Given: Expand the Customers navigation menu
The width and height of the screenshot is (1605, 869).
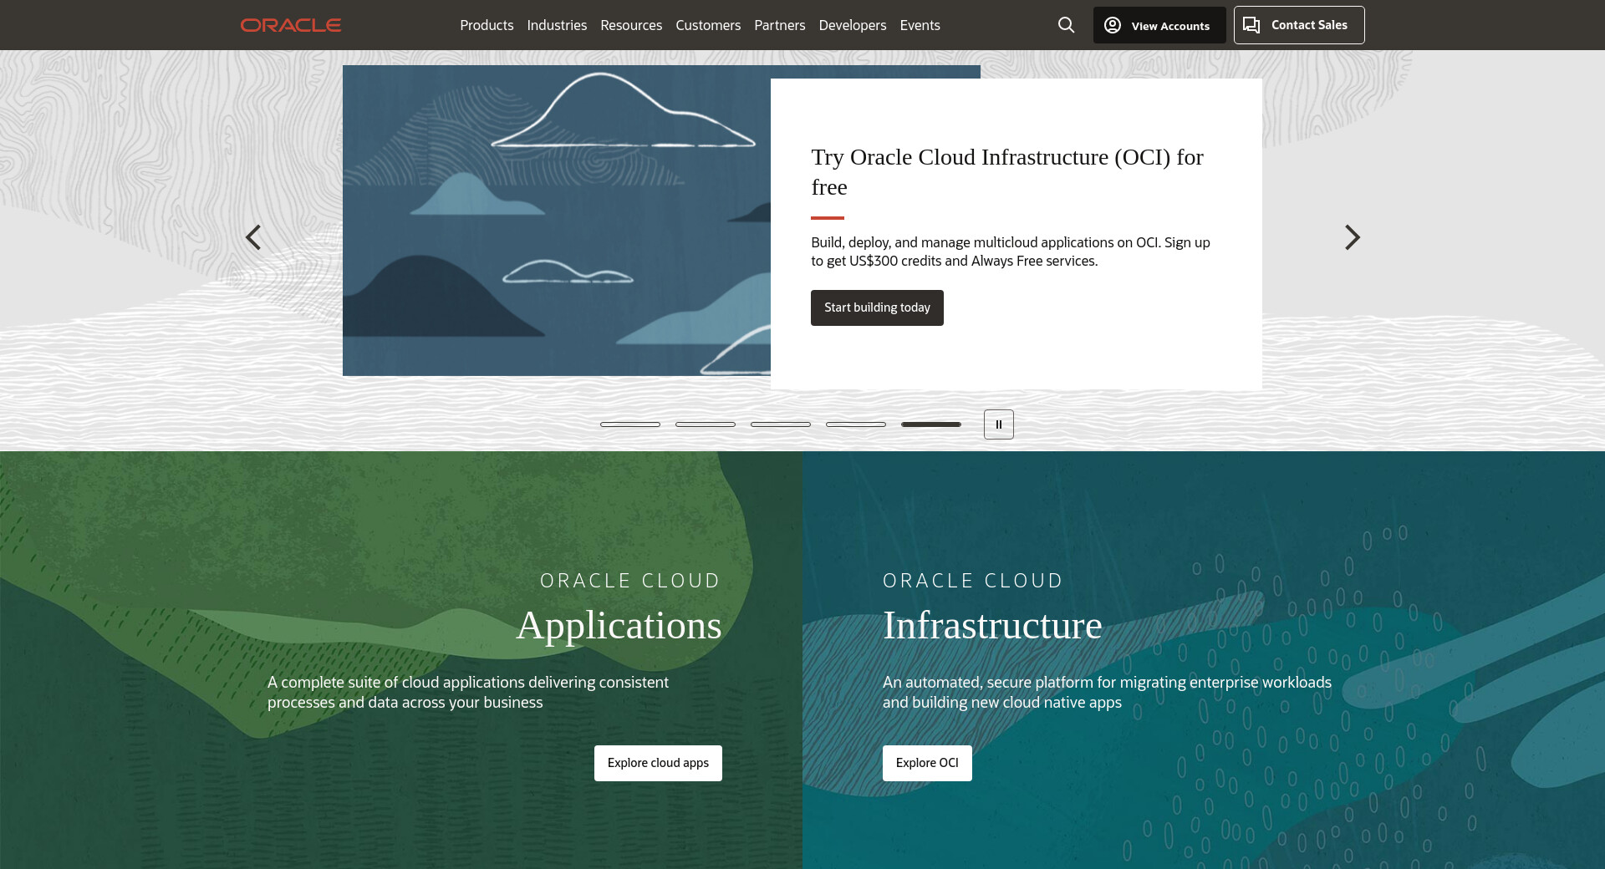Looking at the screenshot, I should point(708,25).
